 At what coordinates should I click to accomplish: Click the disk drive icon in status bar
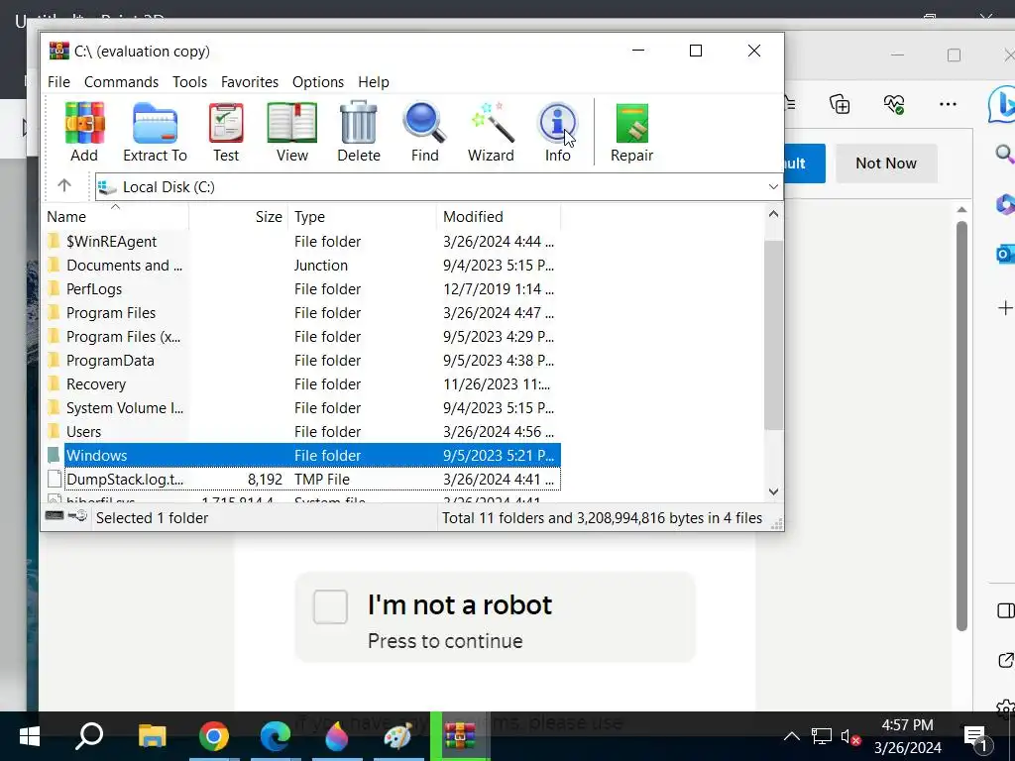coord(55,516)
